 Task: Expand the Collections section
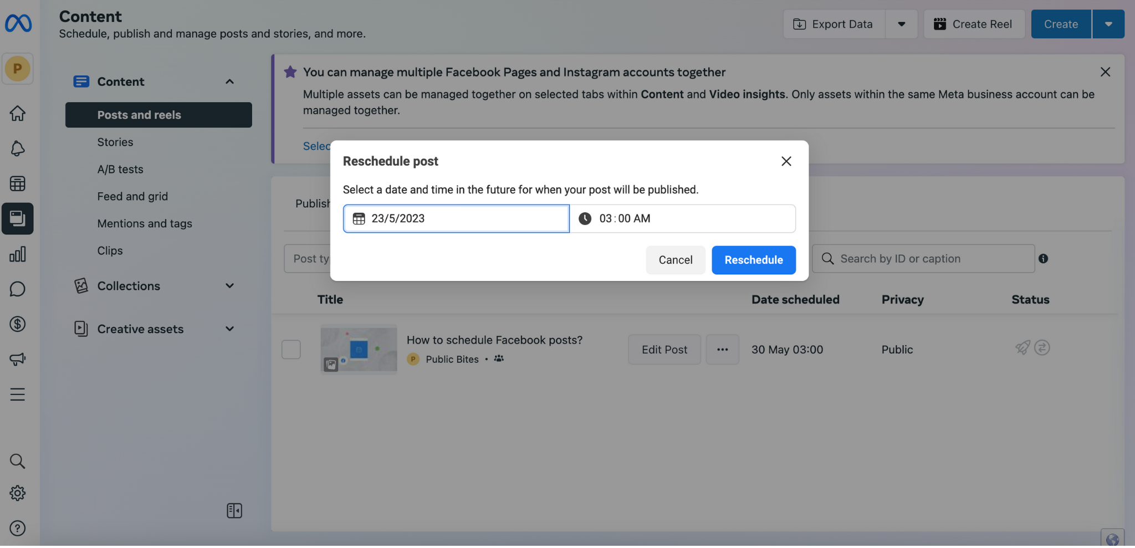229,286
